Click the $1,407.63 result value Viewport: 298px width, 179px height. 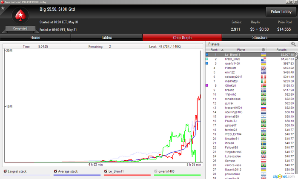(287, 59)
